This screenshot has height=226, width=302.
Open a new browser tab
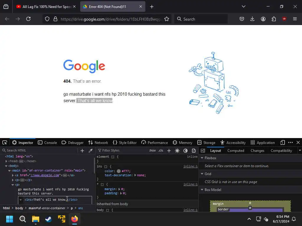coord(152,7)
